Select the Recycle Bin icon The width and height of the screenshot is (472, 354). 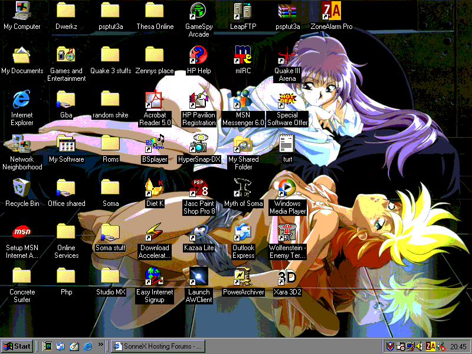pos(22,188)
